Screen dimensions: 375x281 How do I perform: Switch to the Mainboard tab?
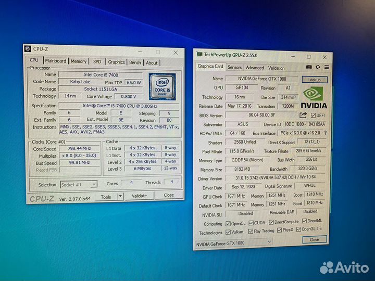[x=56, y=61]
